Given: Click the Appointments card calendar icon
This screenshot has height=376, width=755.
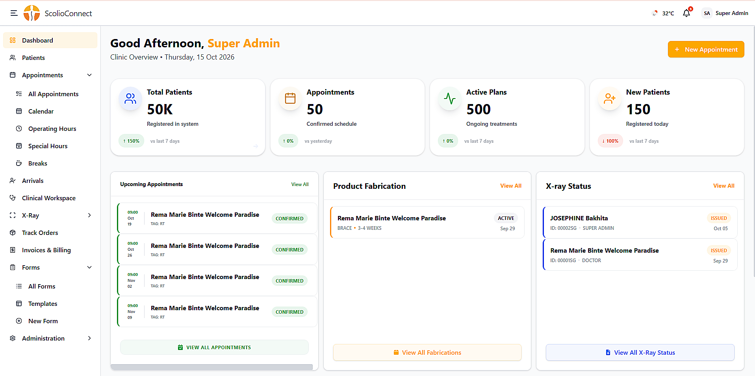Looking at the screenshot, I should pos(290,99).
